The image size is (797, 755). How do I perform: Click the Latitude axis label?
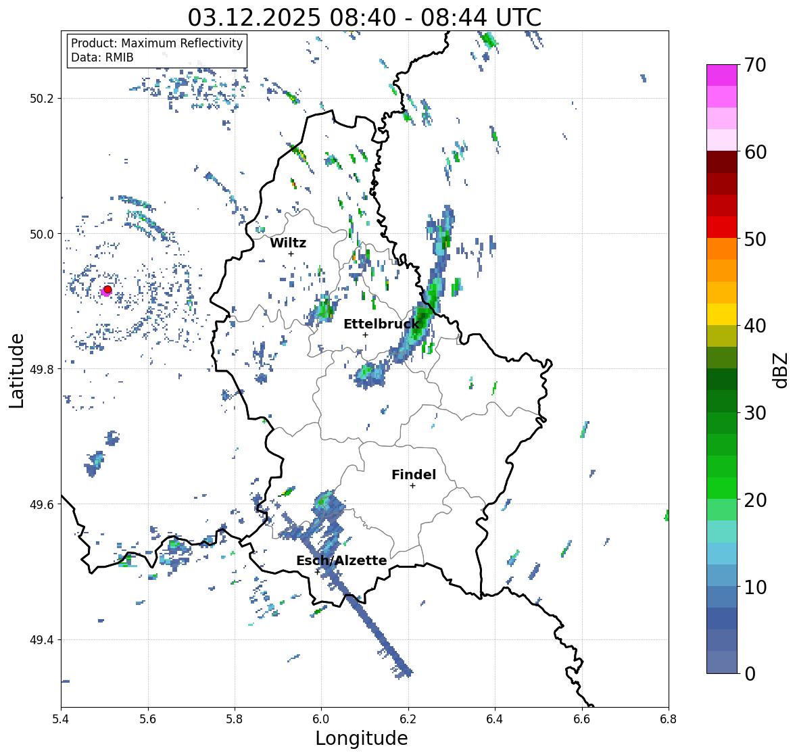coord(16,370)
